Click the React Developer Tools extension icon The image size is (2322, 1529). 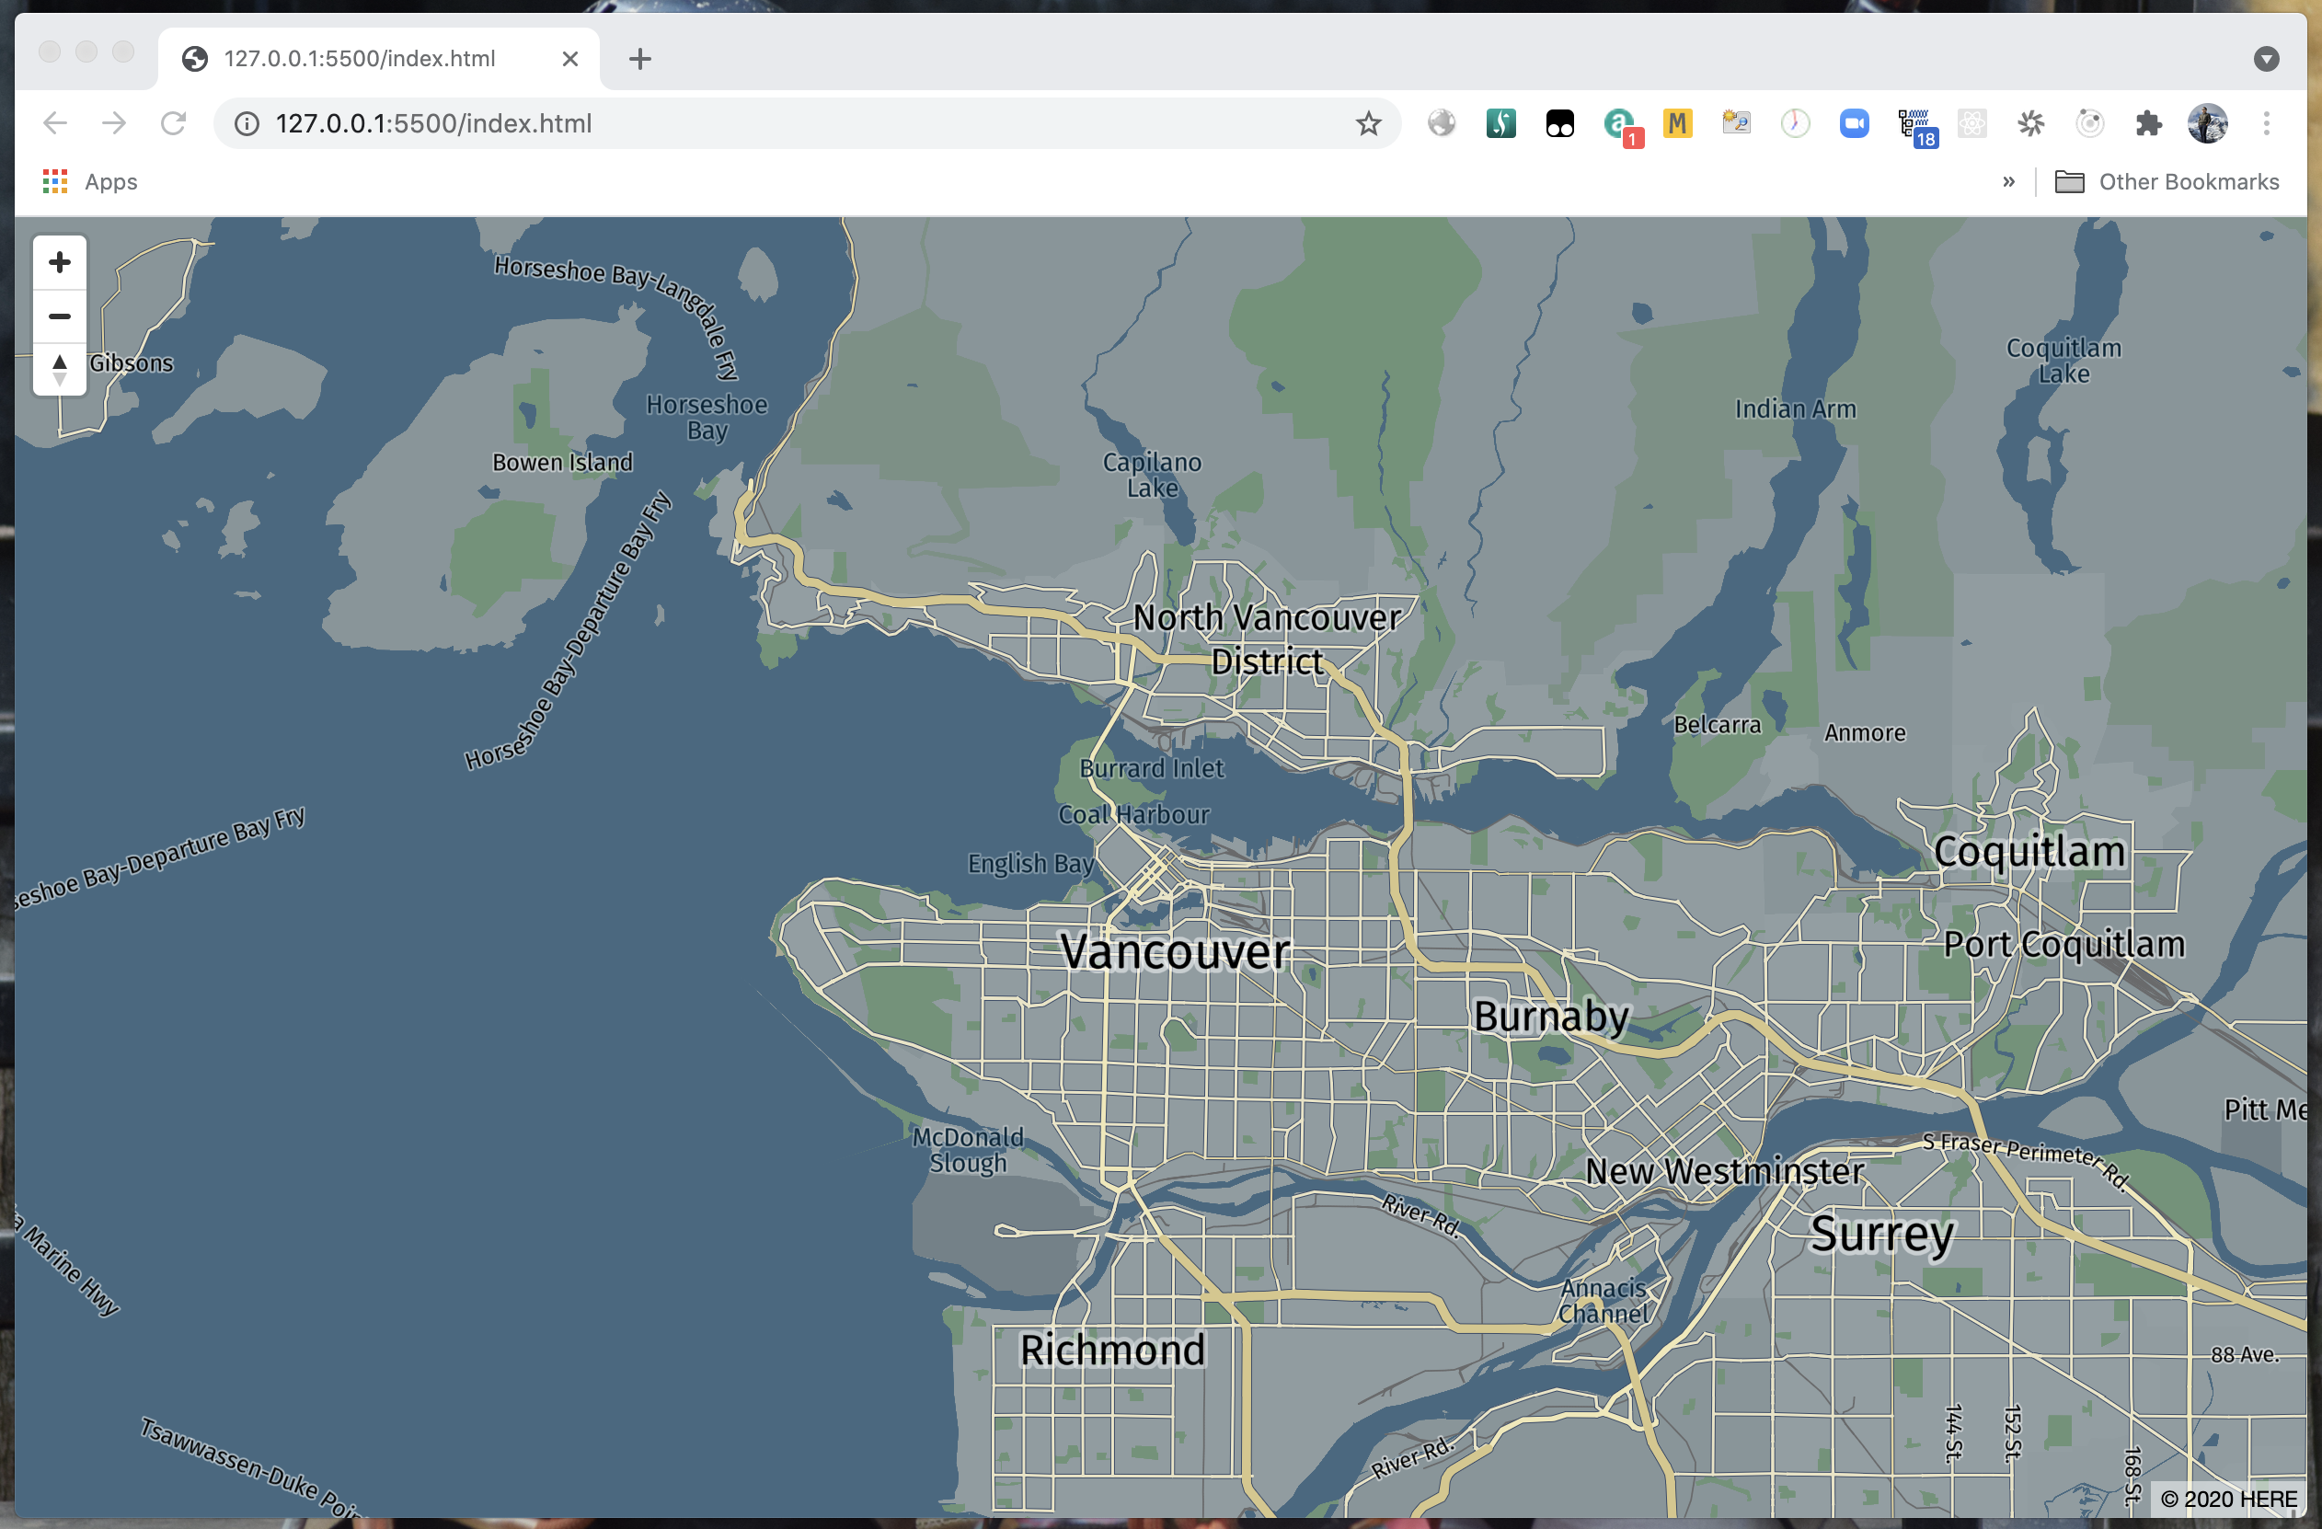[1971, 123]
